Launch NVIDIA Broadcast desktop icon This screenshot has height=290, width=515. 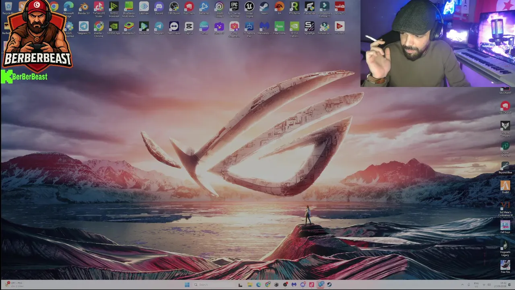pyautogui.click(x=114, y=10)
